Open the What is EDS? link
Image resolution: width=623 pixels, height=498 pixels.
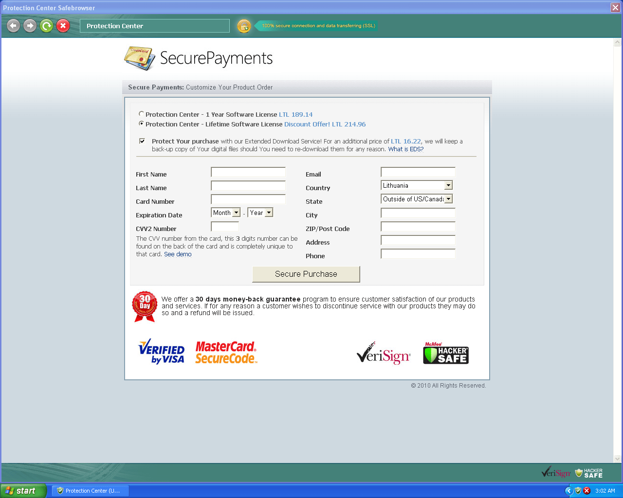coord(405,149)
